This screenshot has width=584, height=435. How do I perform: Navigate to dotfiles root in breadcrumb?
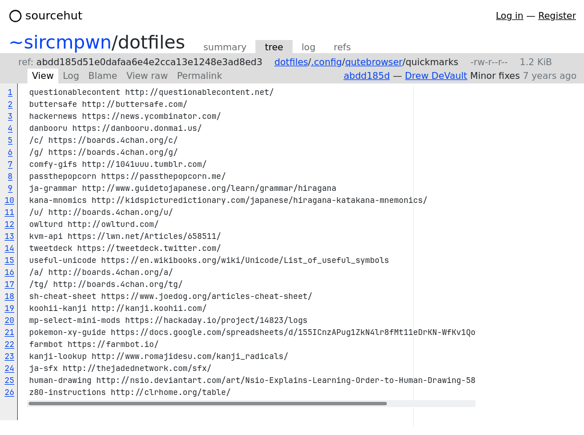pos(291,62)
